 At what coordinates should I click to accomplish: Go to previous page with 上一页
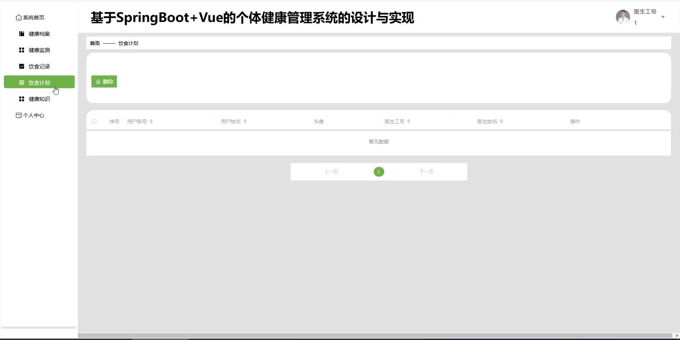coord(331,172)
